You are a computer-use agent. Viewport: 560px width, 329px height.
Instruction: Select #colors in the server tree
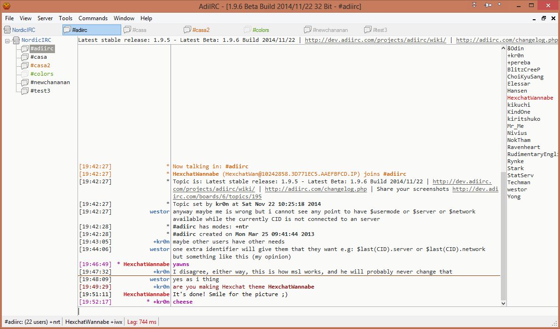coord(42,74)
